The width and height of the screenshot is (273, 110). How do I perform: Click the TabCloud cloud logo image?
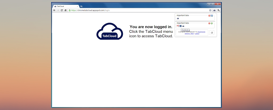pyautogui.click(x=110, y=31)
